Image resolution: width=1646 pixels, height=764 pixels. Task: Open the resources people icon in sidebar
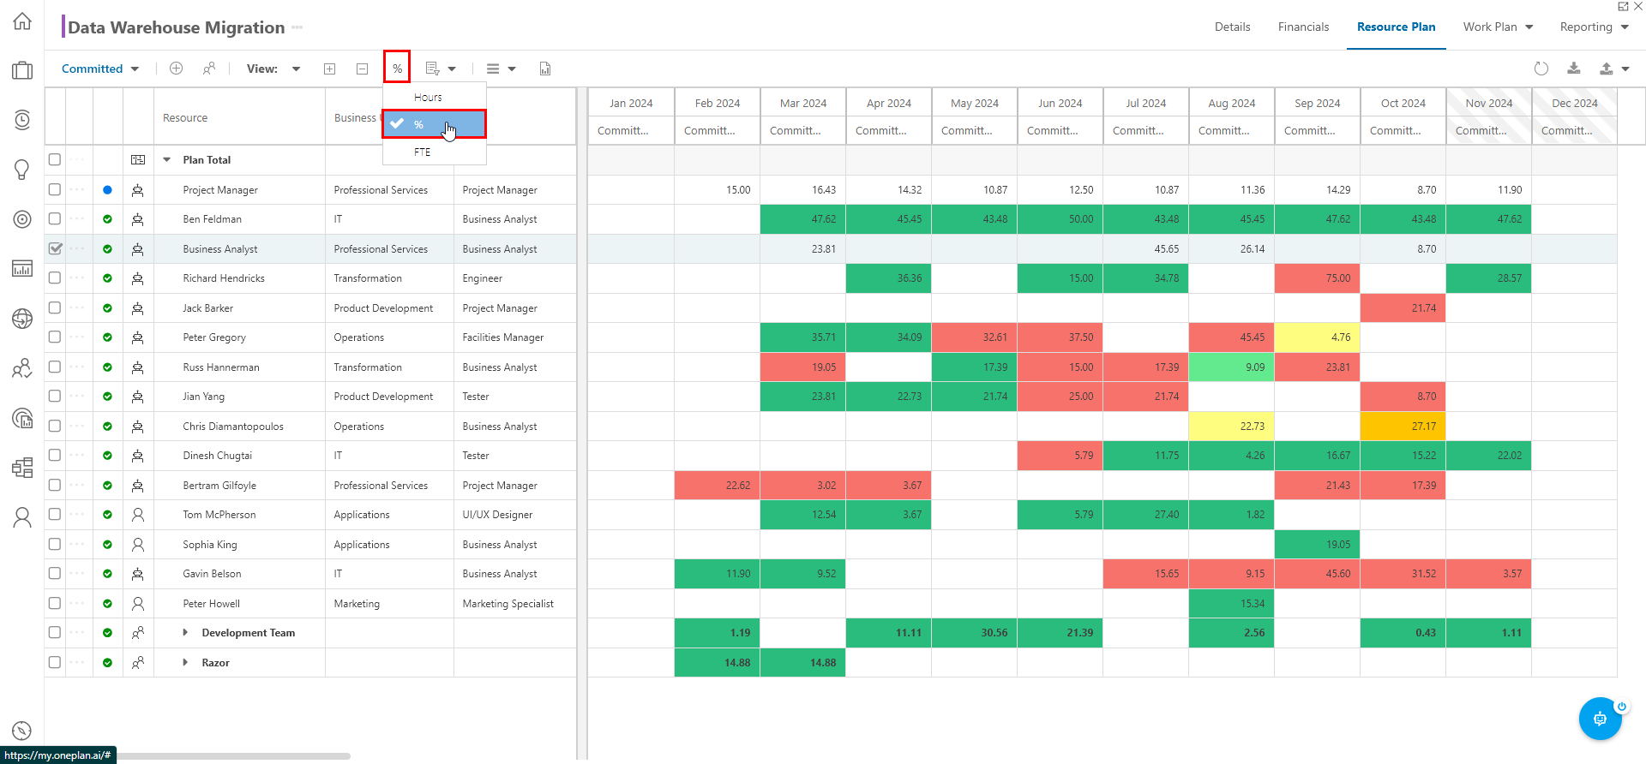[x=22, y=368]
